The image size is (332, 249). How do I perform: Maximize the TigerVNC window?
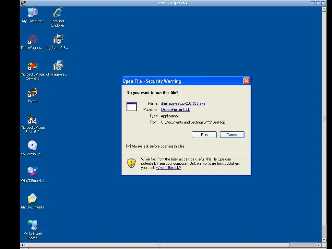318,3
